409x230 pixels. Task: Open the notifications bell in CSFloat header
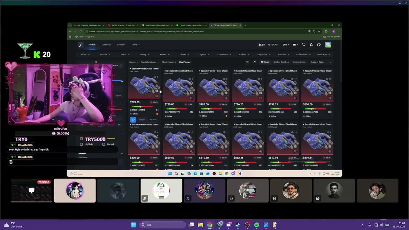pos(311,45)
